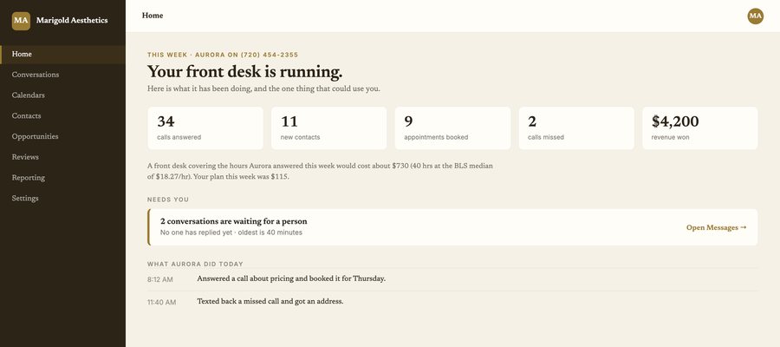780x347 pixels.
Task: Go to Home in sidebar
Action: (x=62, y=55)
